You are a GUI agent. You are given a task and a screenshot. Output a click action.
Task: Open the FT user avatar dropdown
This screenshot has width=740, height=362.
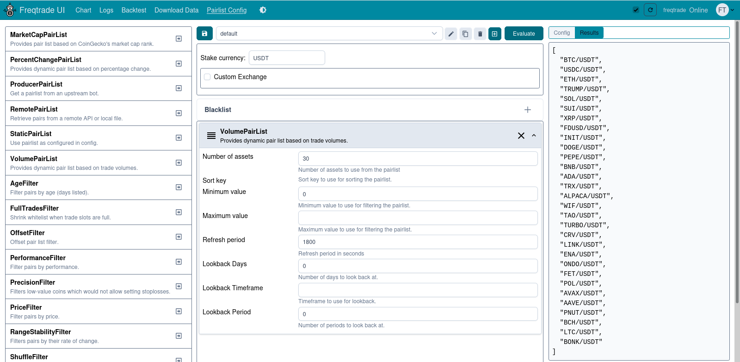click(x=724, y=10)
